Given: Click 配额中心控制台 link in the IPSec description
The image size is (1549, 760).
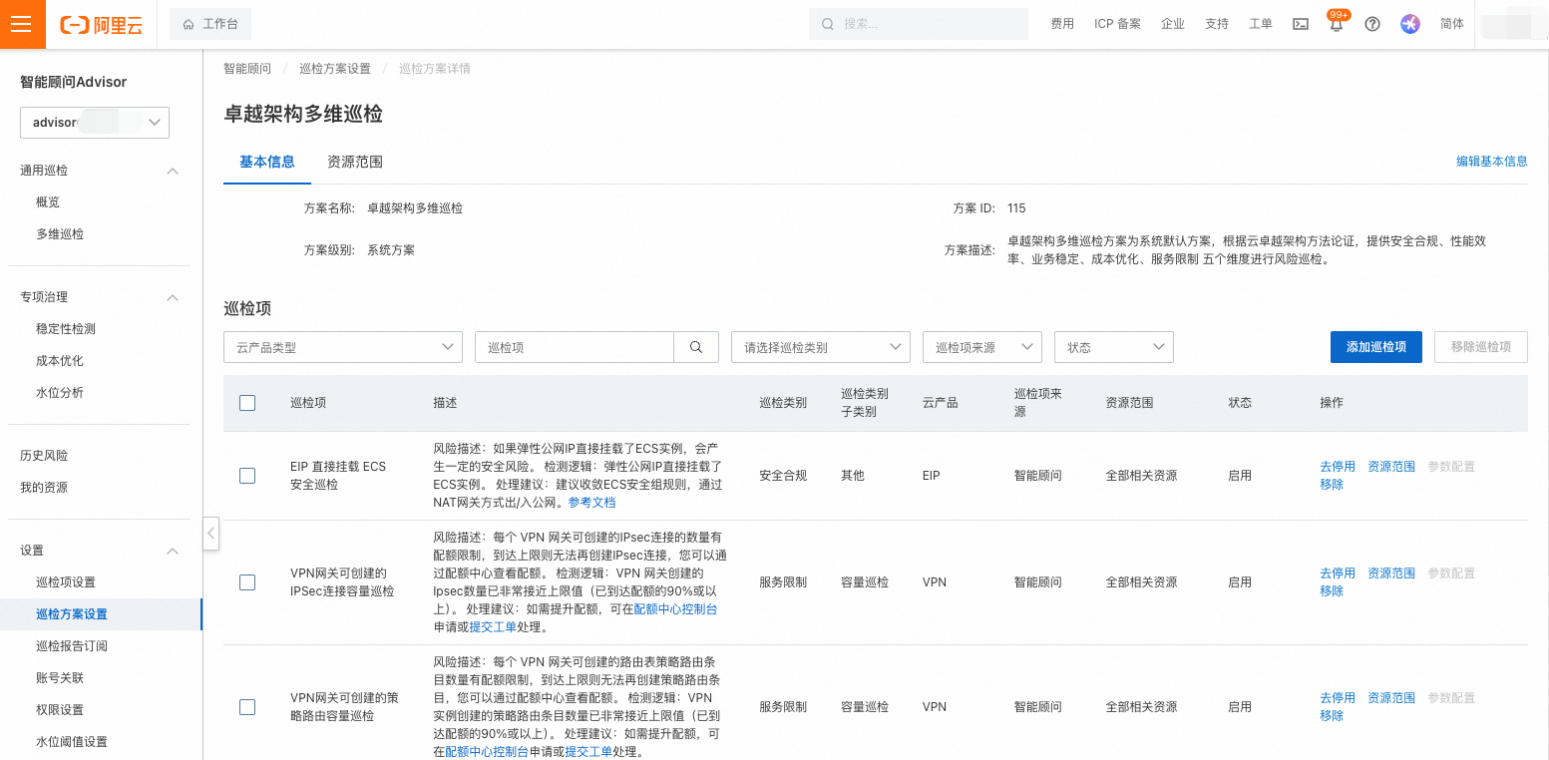Looking at the screenshot, I should tap(675, 609).
